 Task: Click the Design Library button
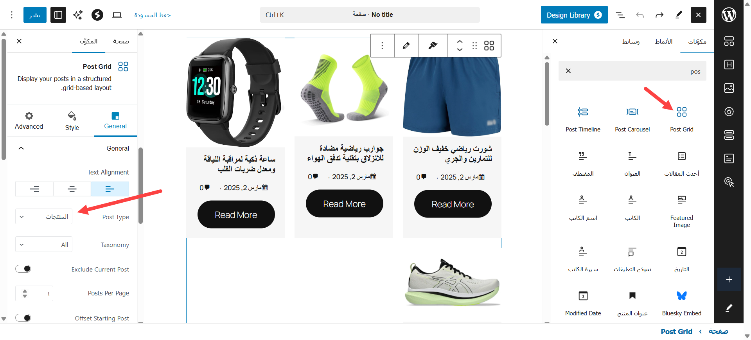574,15
